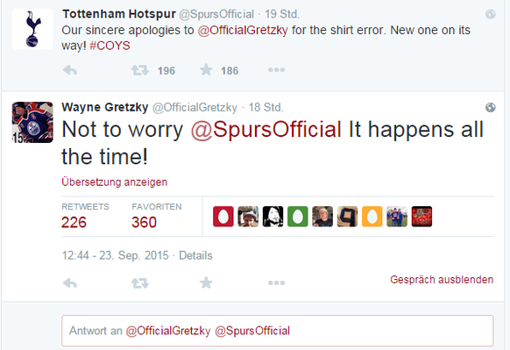Toggle favorite star on Wayne Gretzky's tweet

206,282
